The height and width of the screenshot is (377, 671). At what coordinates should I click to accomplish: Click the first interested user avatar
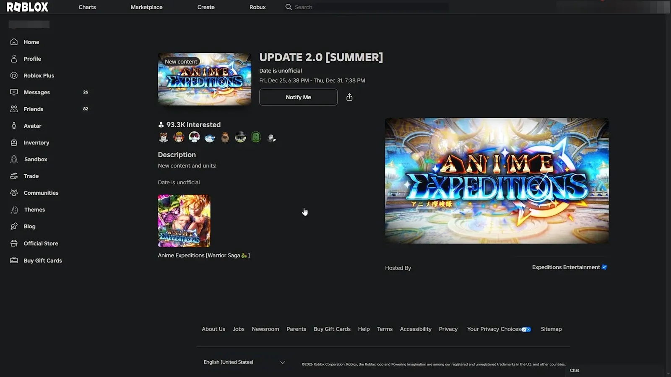[164, 137]
